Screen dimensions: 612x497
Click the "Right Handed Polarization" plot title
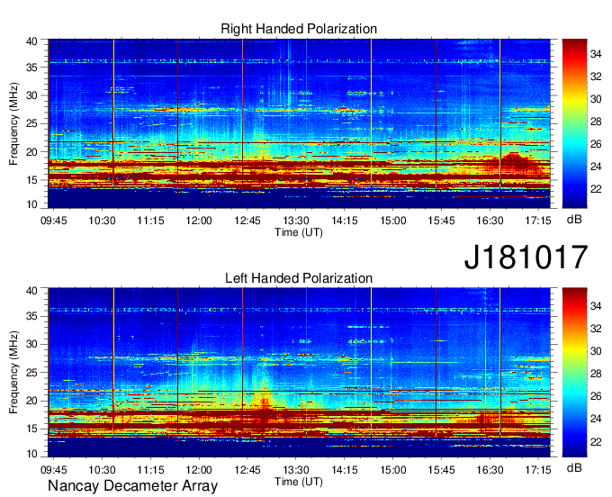299,29
